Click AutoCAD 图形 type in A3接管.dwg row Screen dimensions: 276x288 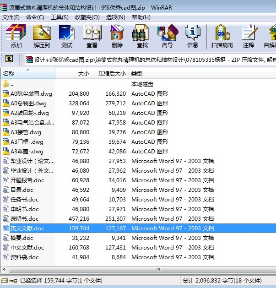coord(150,132)
